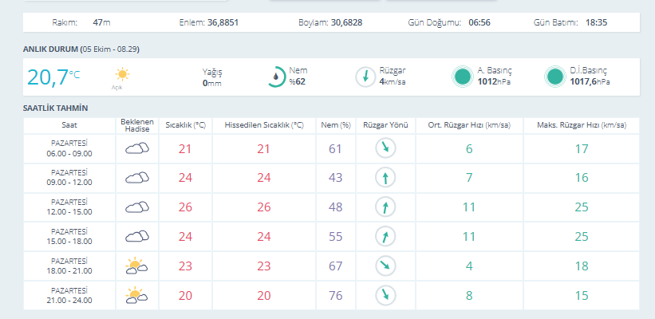
Task: Click cloudy icon for 06.00 - 09.00 forecast
Action: 137,148
